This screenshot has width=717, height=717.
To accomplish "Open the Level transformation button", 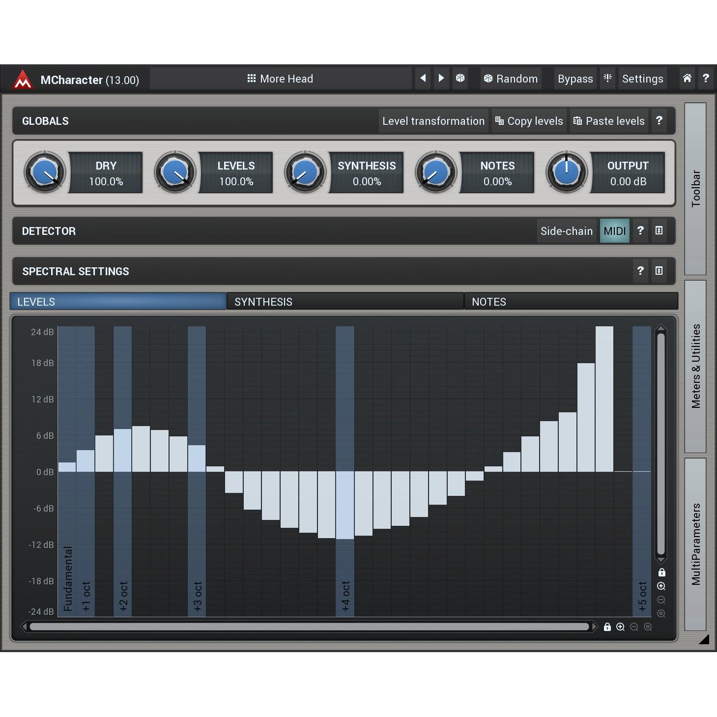I will point(433,121).
